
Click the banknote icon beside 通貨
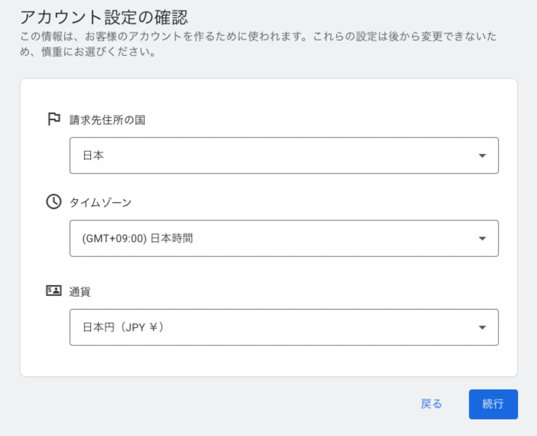tap(54, 290)
